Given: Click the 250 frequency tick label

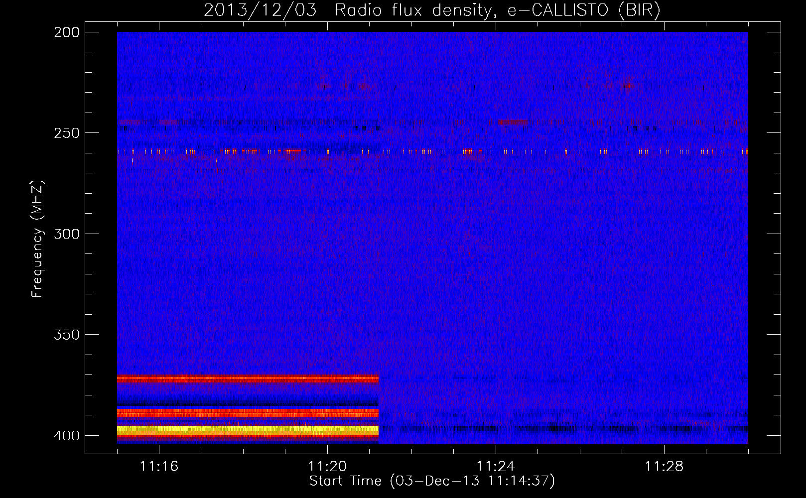Looking at the screenshot, I should pos(67,133).
